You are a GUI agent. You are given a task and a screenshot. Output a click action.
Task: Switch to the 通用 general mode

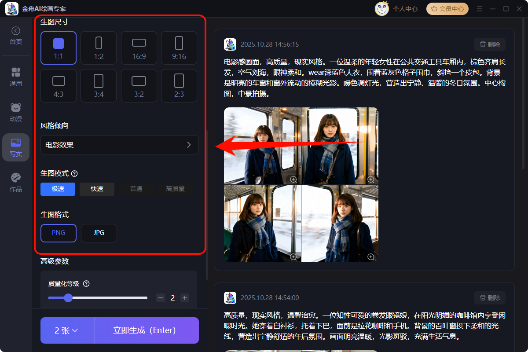16,77
